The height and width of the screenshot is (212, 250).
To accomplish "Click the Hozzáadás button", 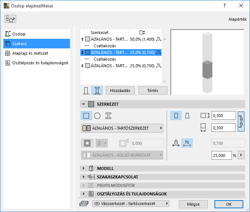I will [x=120, y=90].
